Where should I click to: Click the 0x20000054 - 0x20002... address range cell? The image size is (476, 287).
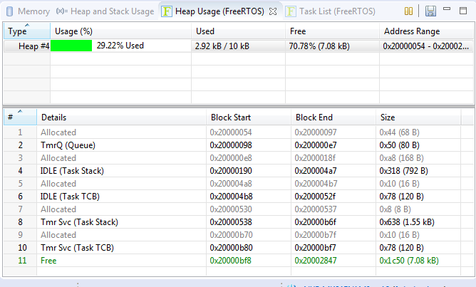click(425, 46)
